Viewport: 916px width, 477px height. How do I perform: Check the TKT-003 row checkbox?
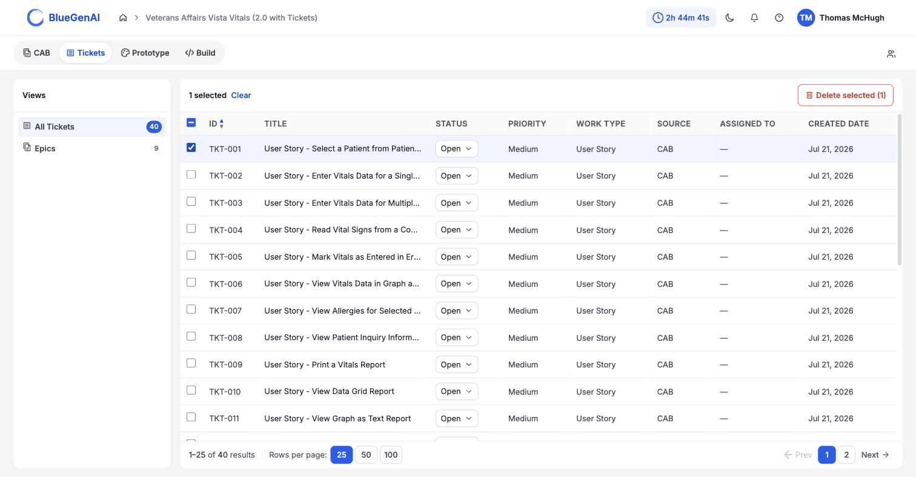pos(191,201)
